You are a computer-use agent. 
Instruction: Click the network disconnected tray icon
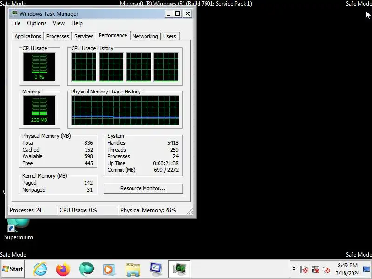(315, 269)
